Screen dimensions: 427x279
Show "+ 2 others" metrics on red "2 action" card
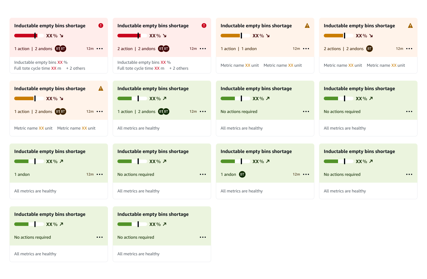(179, 68)
